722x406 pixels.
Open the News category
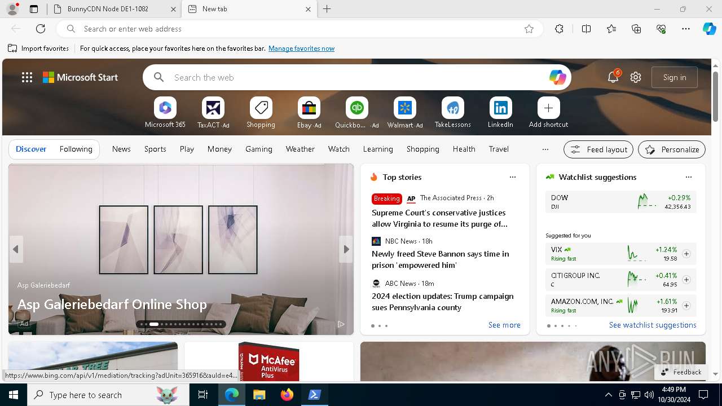121,149
